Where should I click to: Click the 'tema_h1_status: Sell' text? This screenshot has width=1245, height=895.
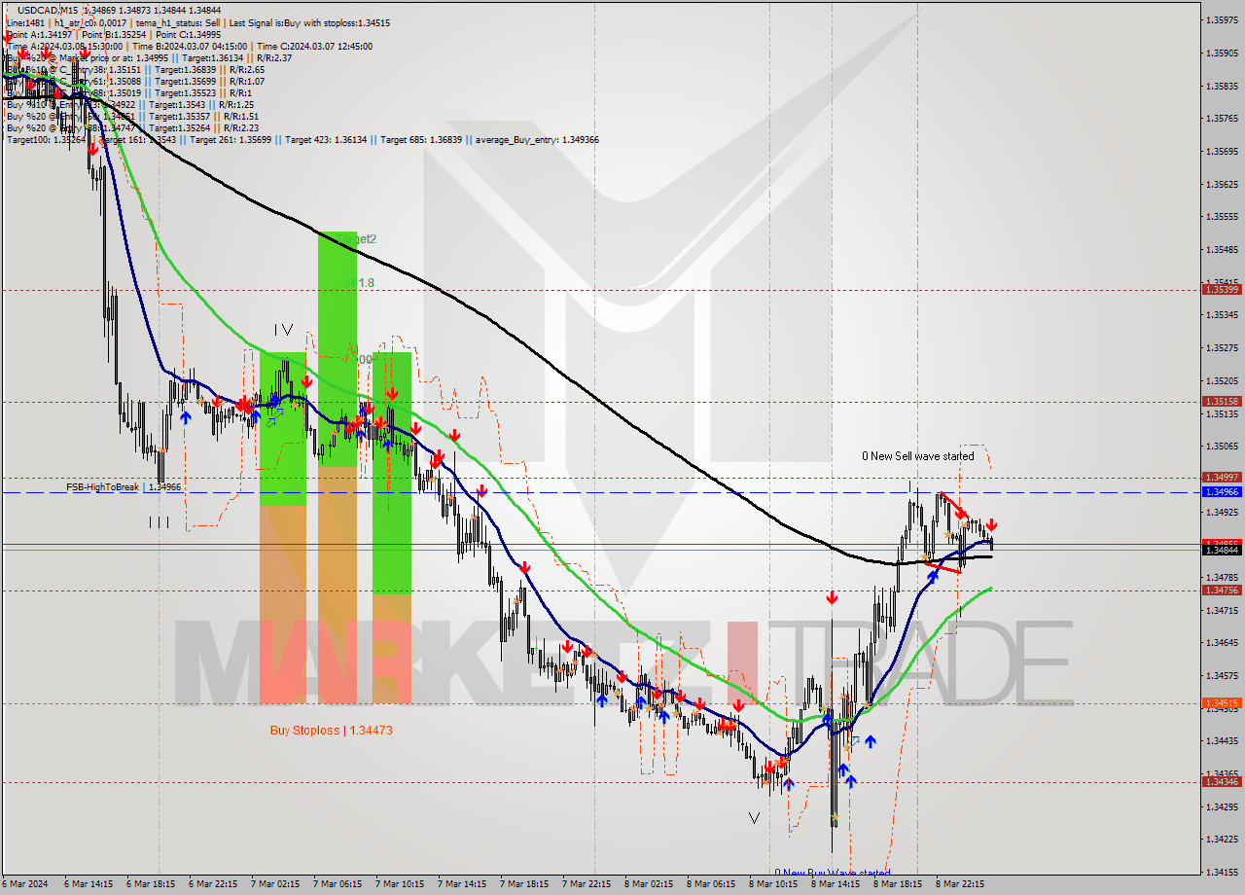click(176, 22)
